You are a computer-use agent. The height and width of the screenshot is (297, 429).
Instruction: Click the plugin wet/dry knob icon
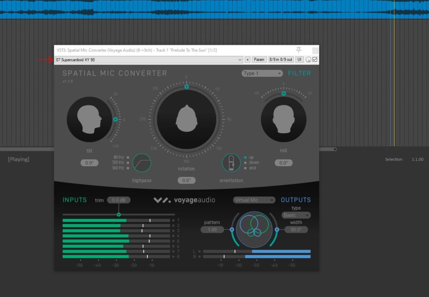coord(308,59)
